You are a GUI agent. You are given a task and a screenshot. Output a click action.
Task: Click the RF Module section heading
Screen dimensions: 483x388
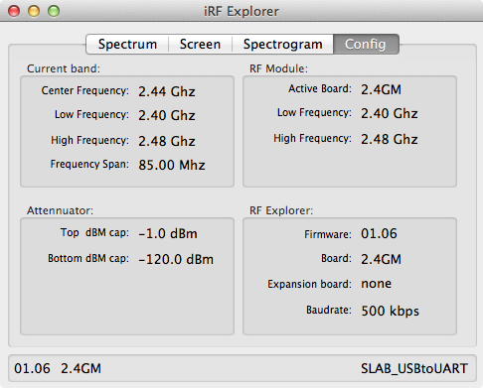[x=278, y=68]
